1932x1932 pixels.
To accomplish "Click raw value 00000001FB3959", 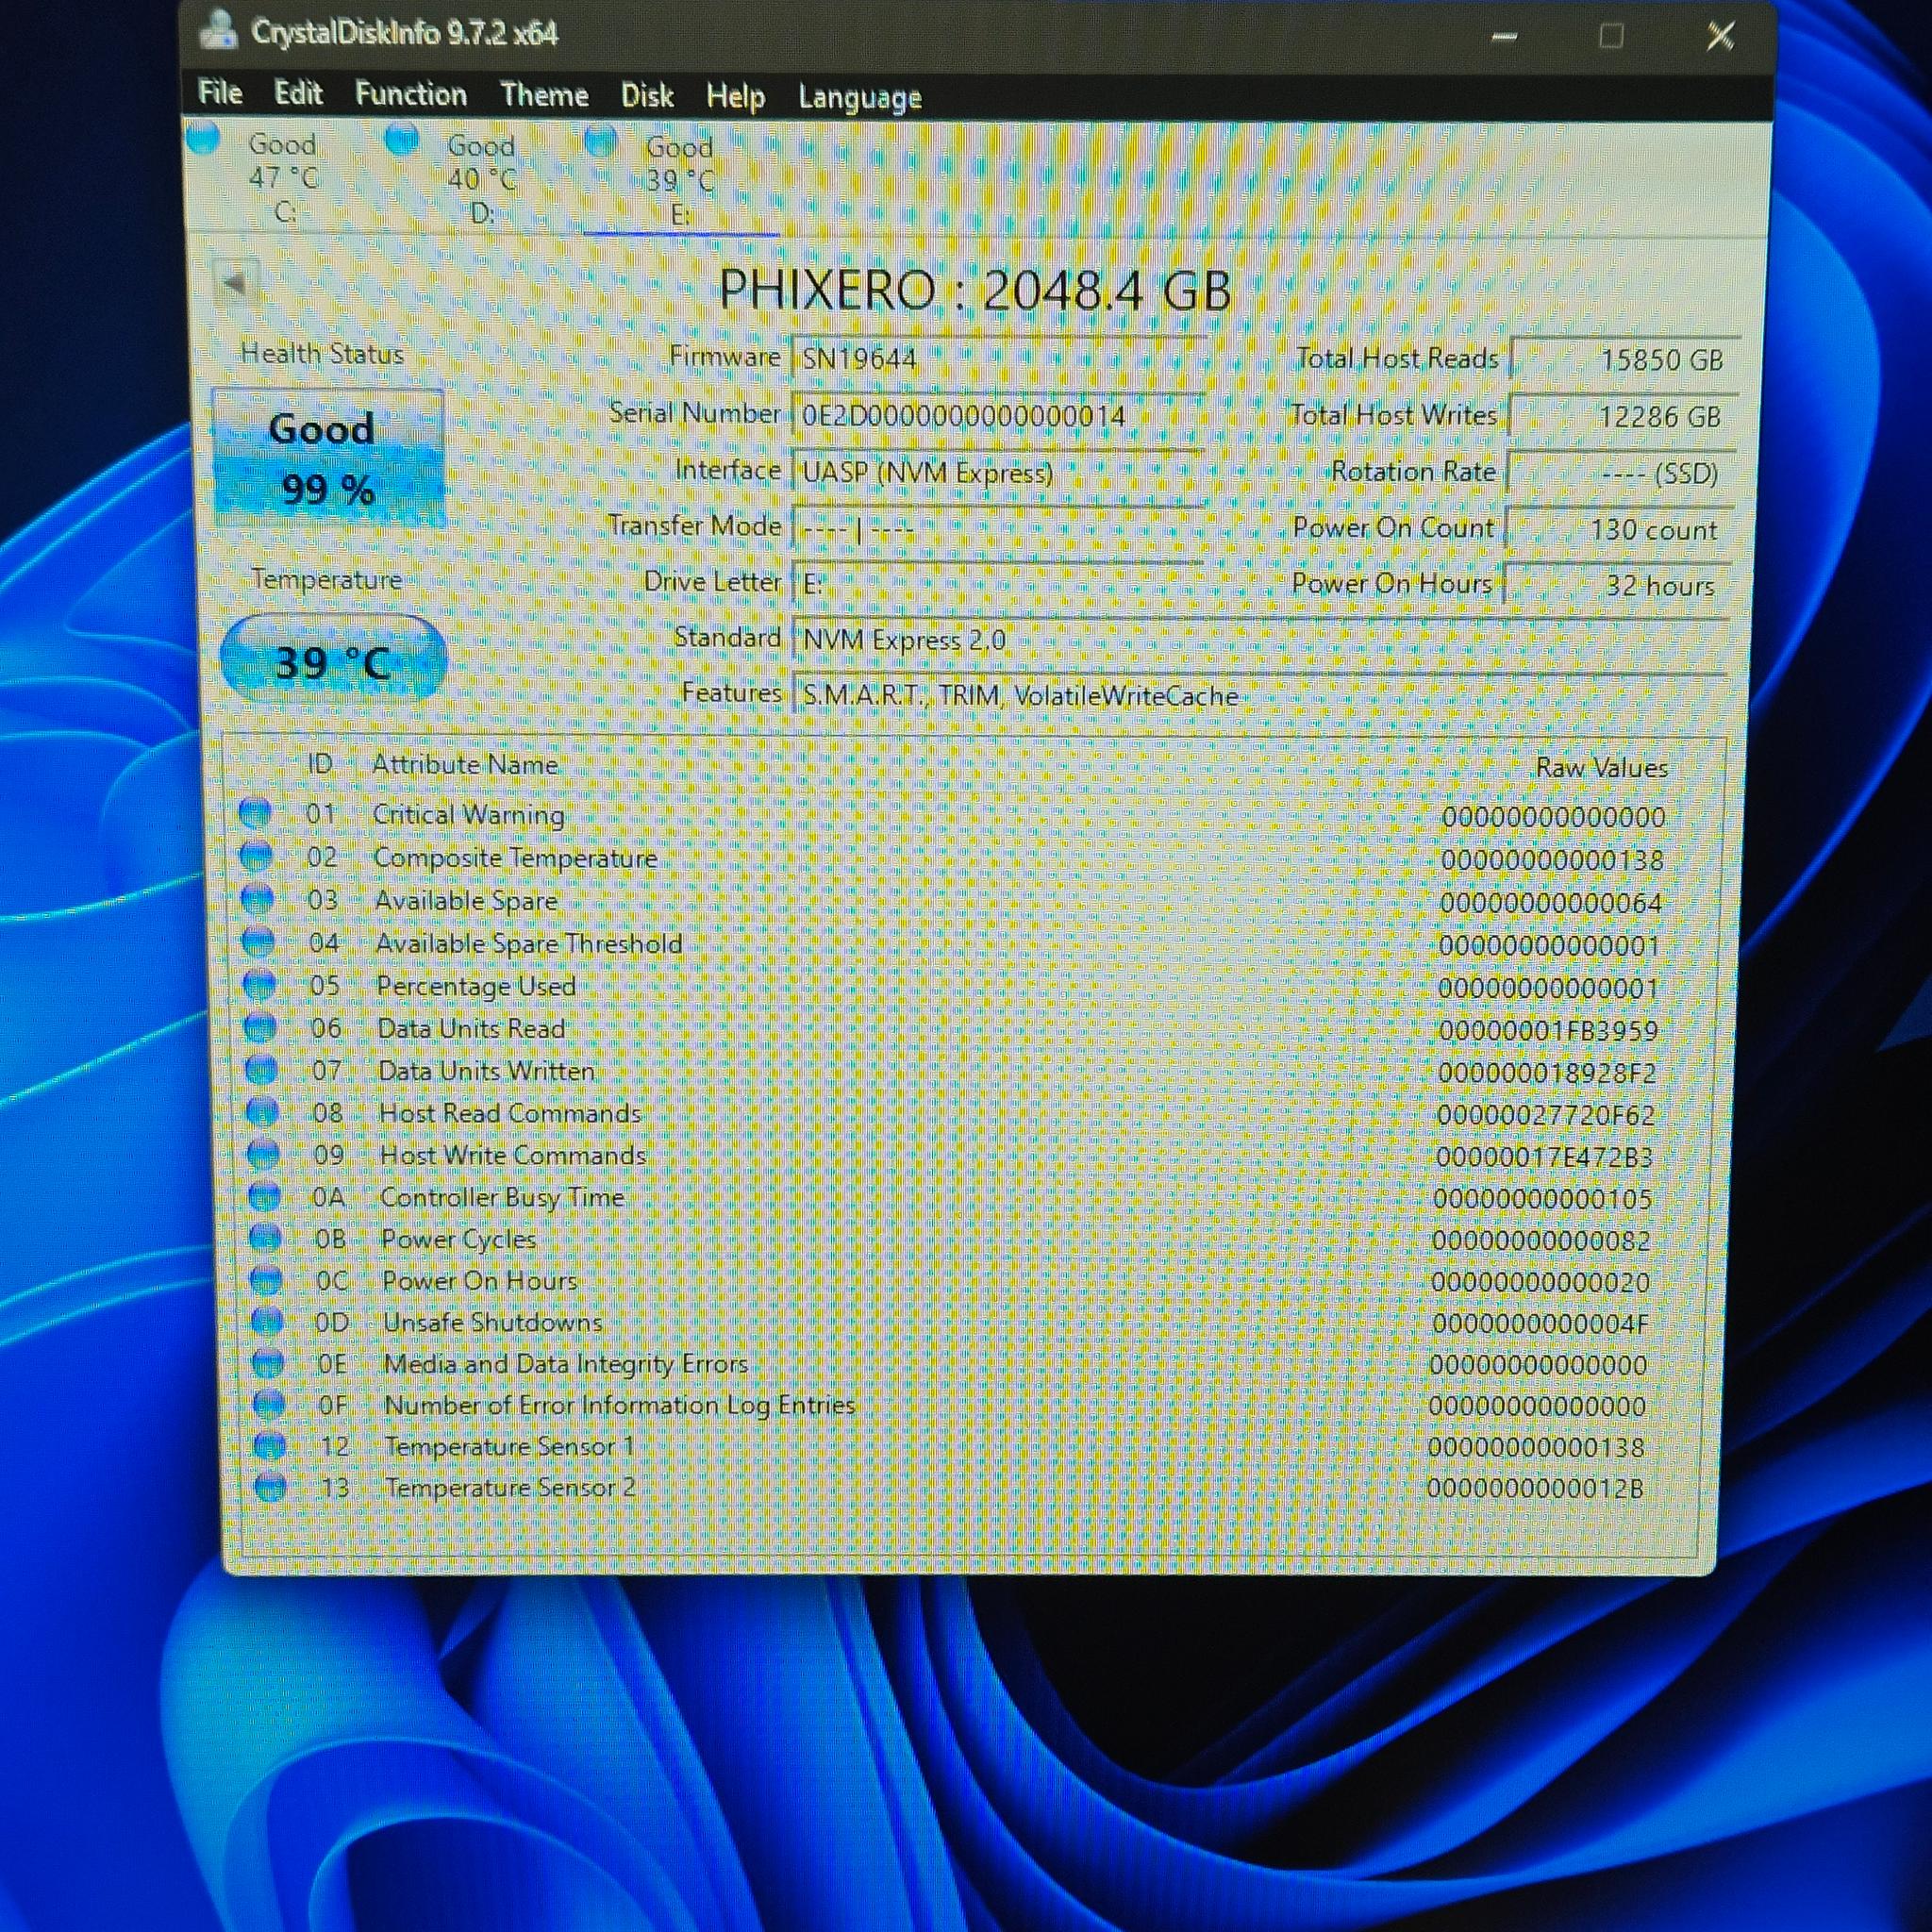I will point(1548,1031).
